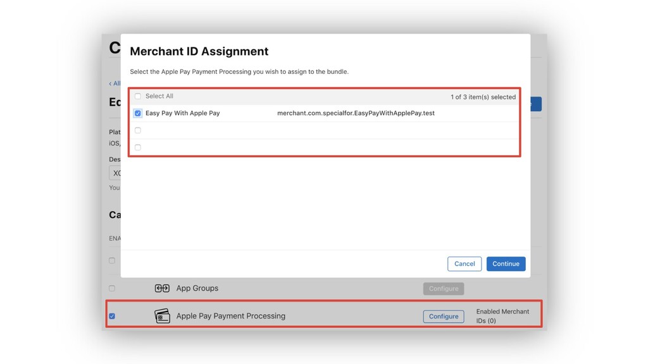648x364 pixels.
Task: Go back via the '< All' link
Action: [115, 83]
